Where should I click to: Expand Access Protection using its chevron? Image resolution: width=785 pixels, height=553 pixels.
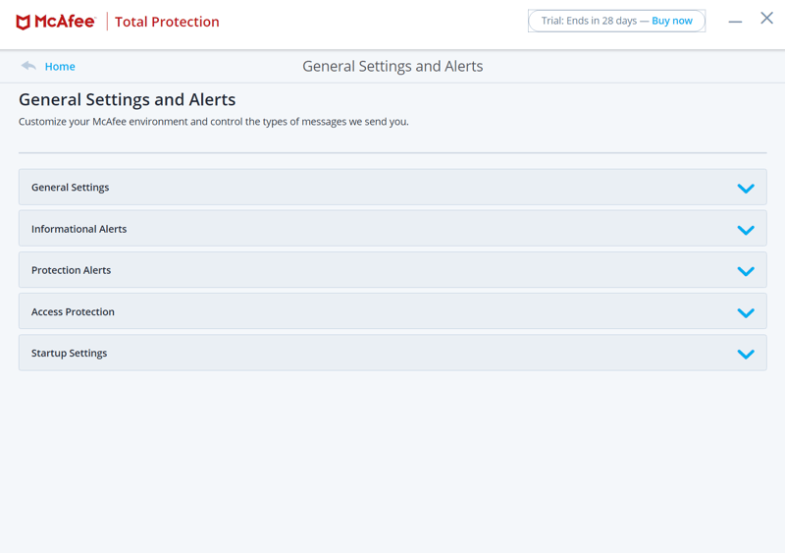click(x=746, y=313)
